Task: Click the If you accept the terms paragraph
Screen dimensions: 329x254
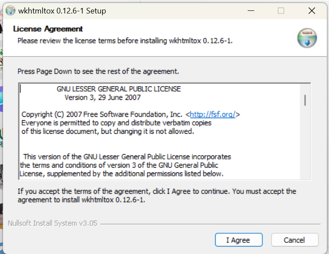Action: tap(157, 195)
